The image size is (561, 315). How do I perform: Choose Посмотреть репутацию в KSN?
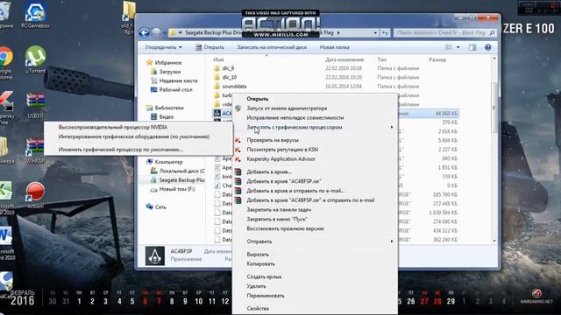click(x=282, y=150)
